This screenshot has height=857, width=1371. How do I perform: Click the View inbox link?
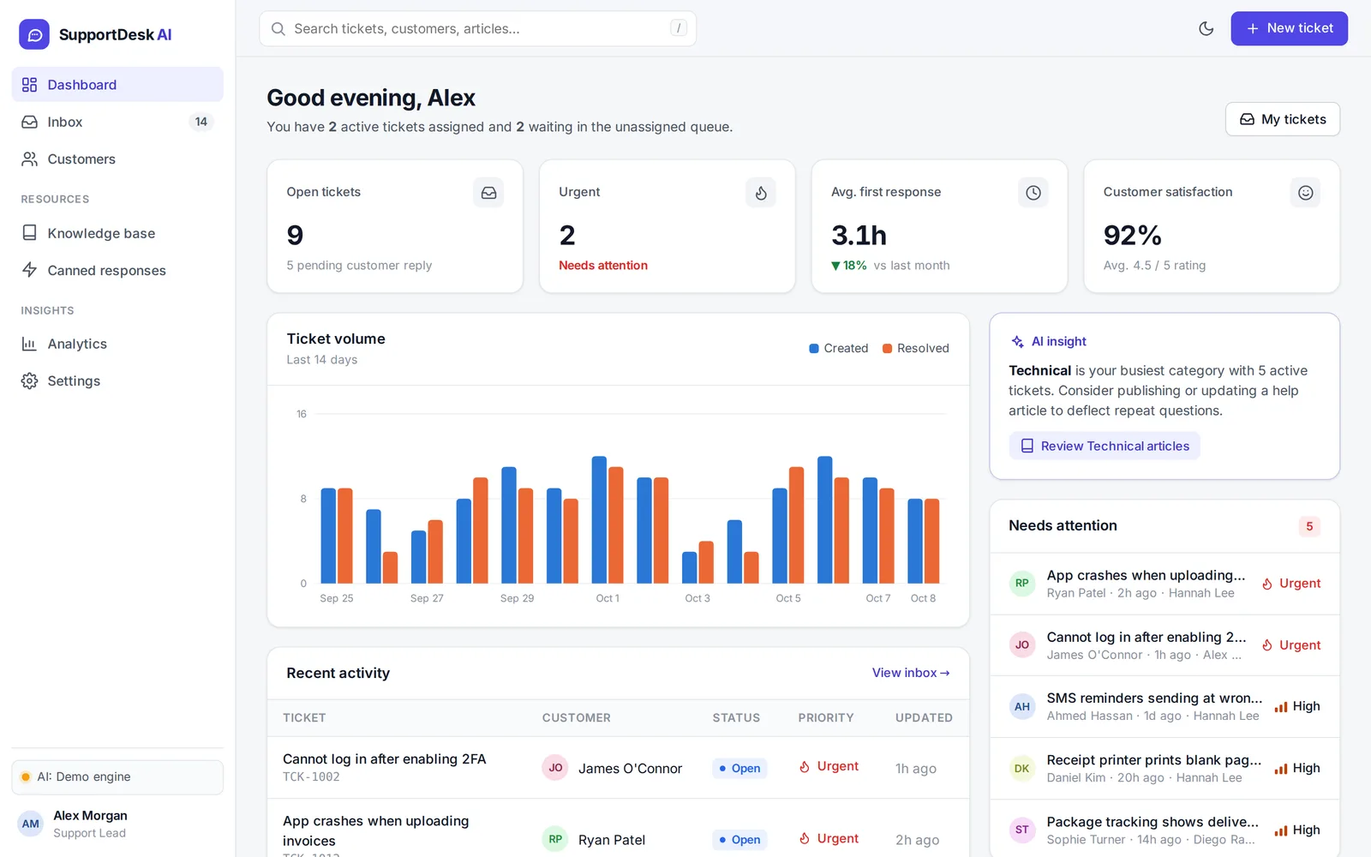(911, 673)
